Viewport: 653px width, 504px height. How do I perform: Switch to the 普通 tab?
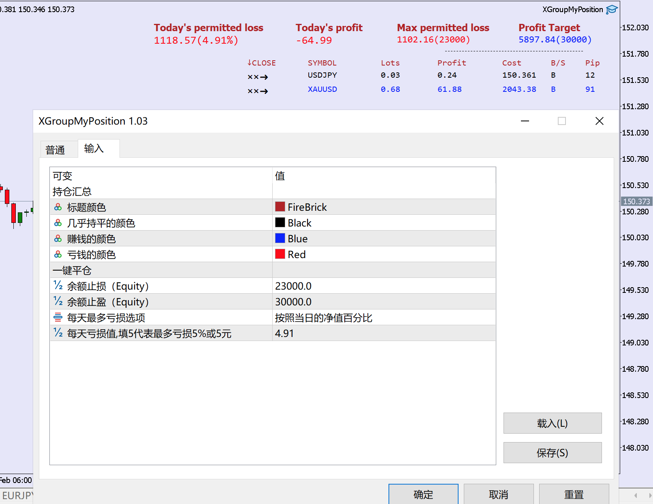click(55, 150)
